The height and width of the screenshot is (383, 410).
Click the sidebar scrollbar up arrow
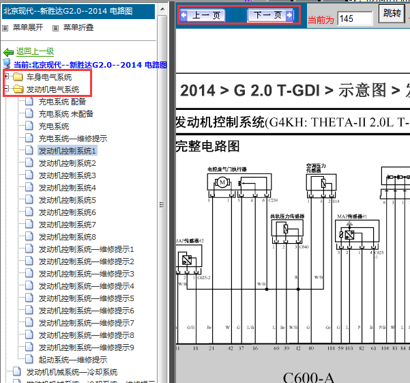tap(162, 9)
